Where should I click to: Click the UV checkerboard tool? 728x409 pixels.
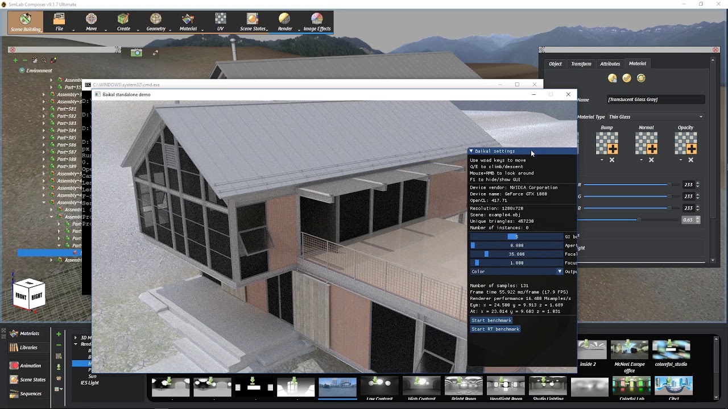click(221, 23)
